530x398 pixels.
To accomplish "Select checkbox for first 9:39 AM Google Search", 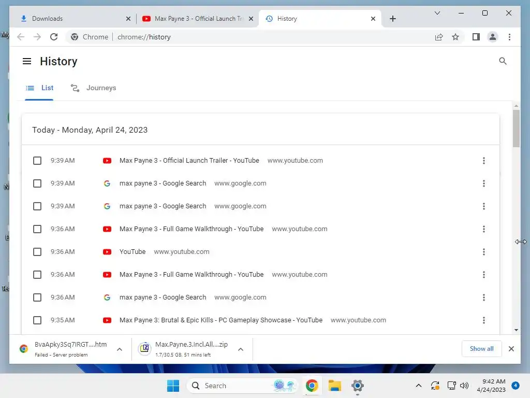I will [37, 183].
